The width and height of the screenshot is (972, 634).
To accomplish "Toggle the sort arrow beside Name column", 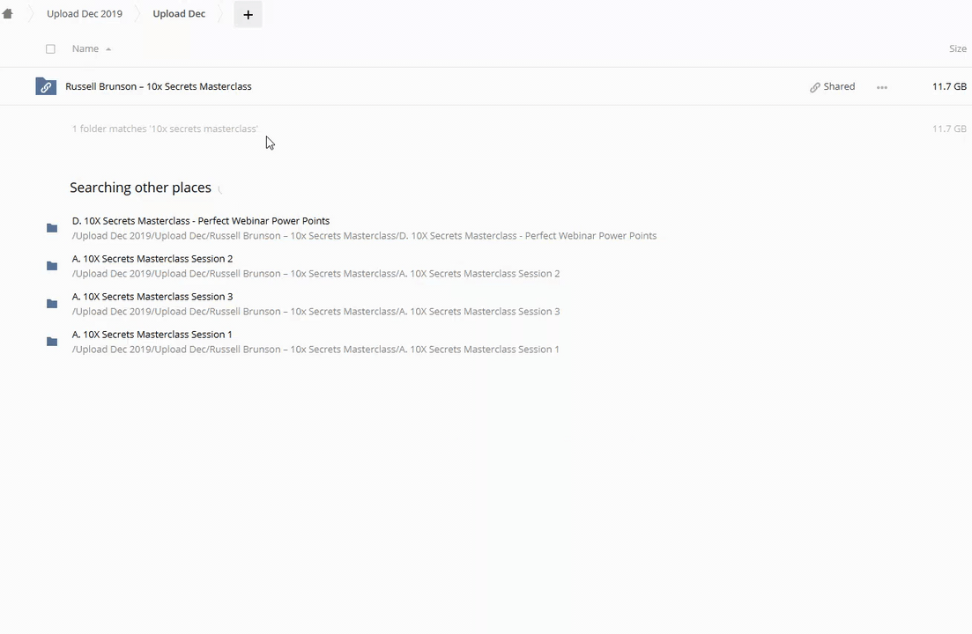I will click(x=108, y=49).
